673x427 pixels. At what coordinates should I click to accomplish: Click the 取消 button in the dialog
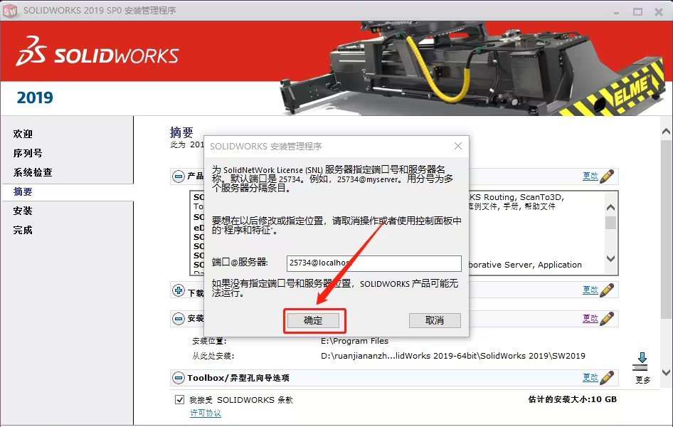coord(435,320)
